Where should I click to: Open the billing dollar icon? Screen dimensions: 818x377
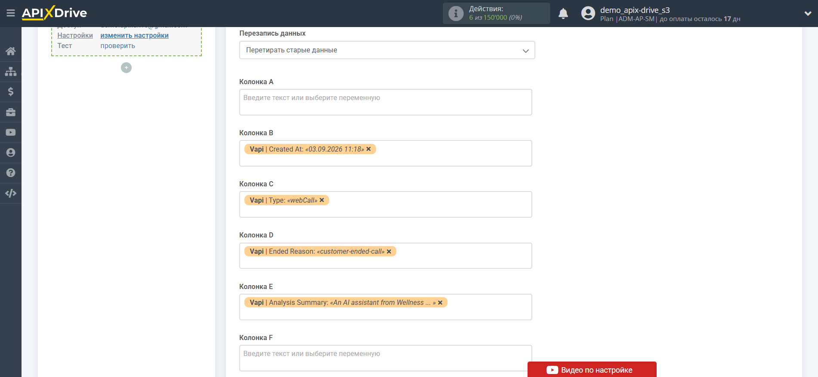[x=11, y=91]
